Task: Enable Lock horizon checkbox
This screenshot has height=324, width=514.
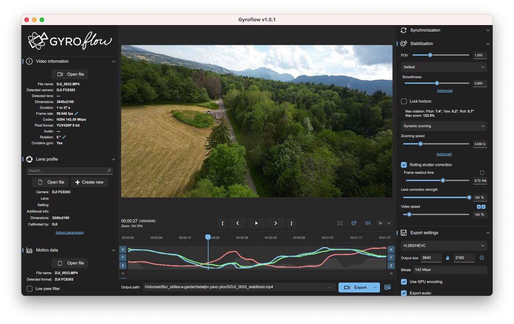Action: click(x=404, y=102)
